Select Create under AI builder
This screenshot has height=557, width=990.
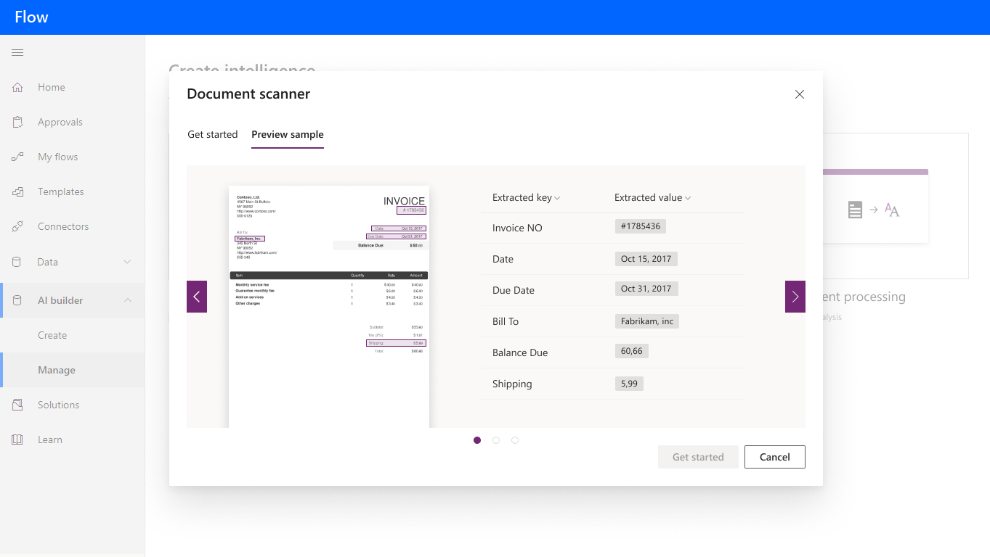pos(53,335)
